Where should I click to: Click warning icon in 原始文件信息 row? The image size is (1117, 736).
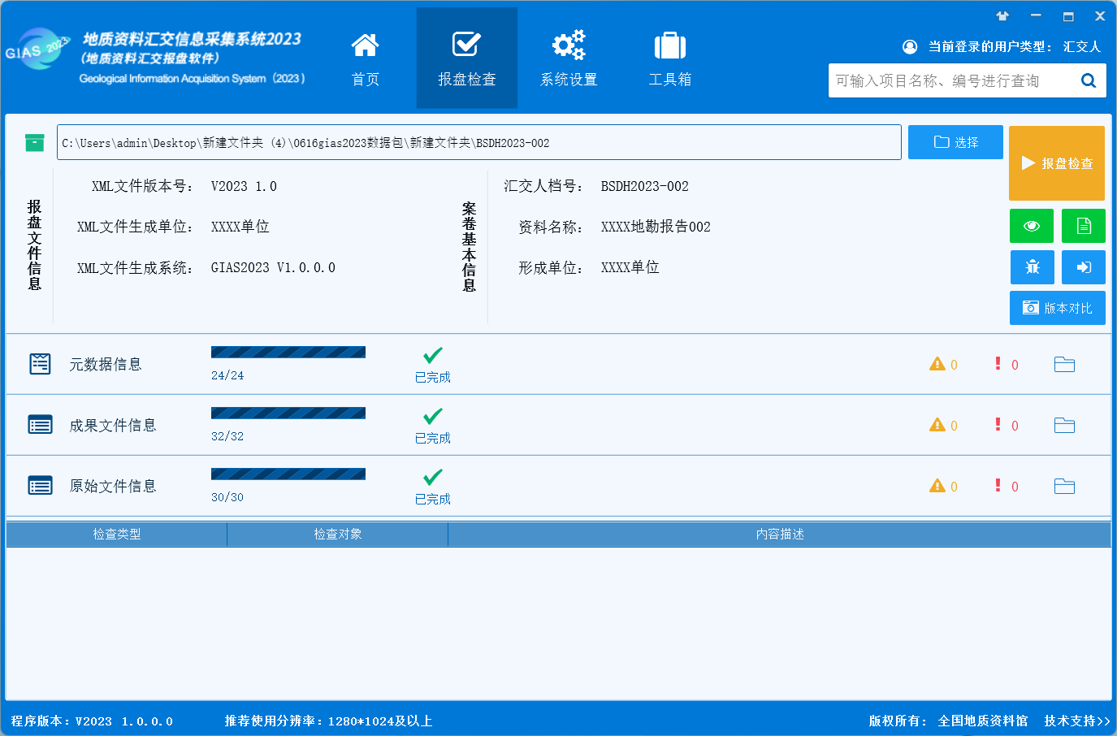click(x=937, y=486)
